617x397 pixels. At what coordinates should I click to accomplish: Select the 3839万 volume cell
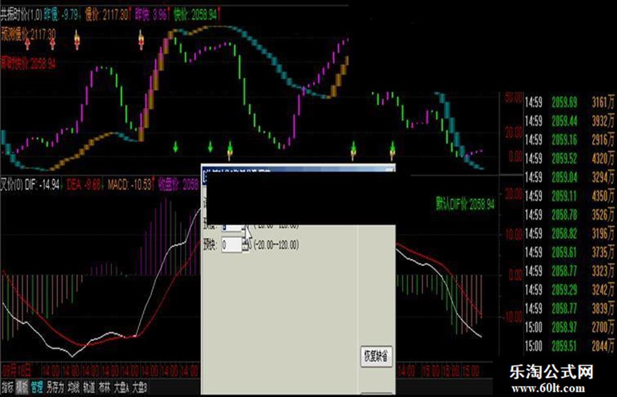(x=603, y=308)
